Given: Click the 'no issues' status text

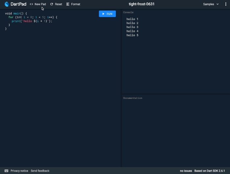Looking at the screenshot, I should point(186,171).
